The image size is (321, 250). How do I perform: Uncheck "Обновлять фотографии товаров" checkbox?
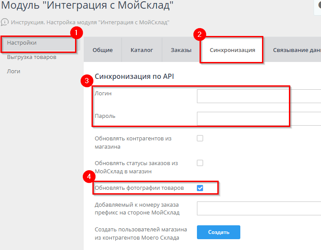pyautogui.click(x=200, y=188)
